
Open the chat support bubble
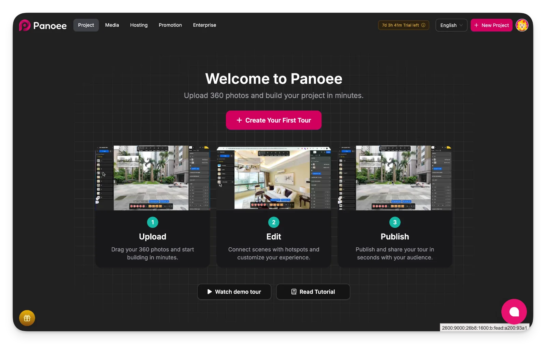[514, 312]
